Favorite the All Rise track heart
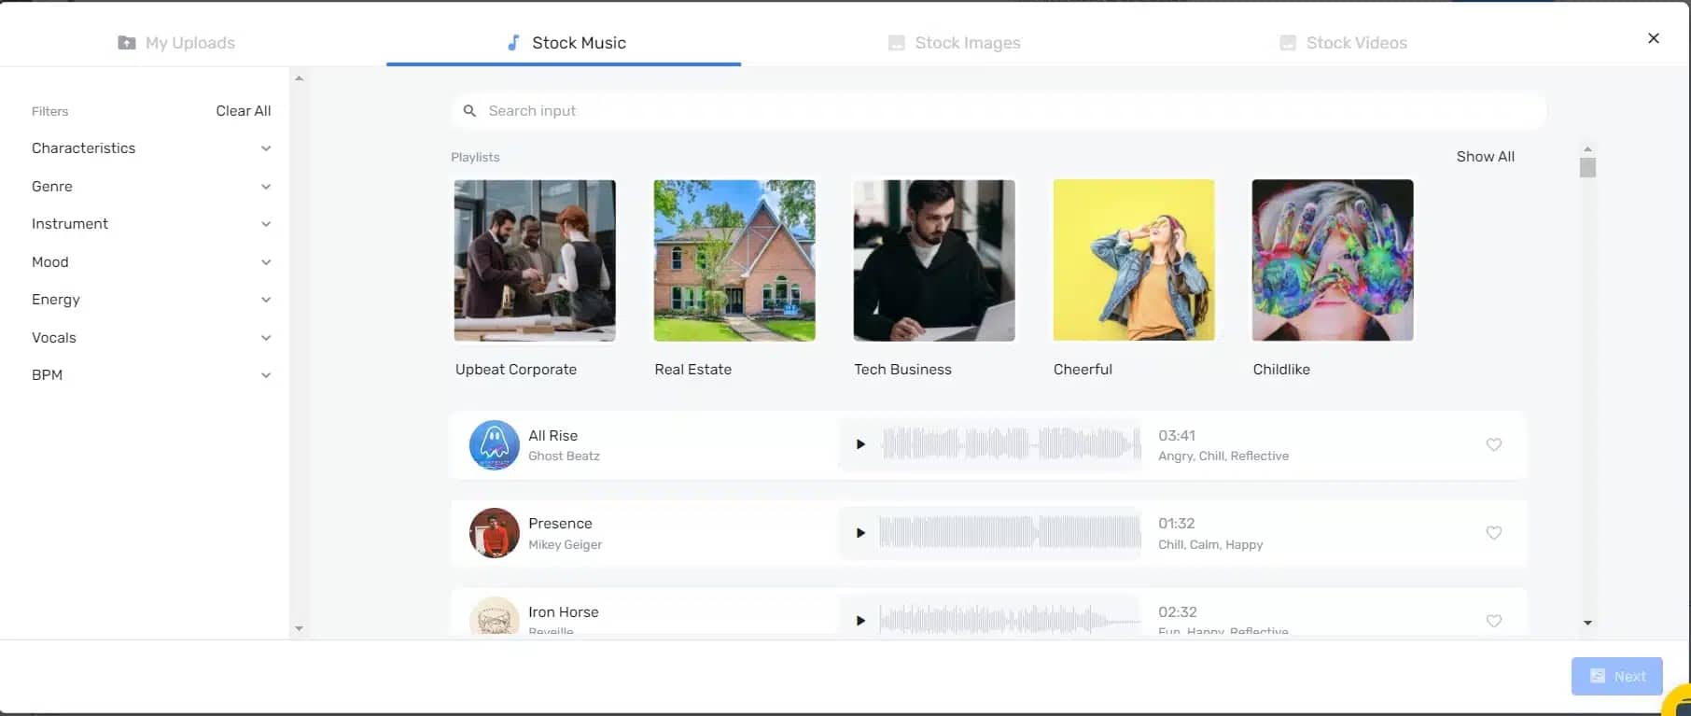1691x716 pixels. 1493,444
